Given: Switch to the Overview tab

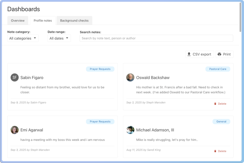Looking at the screenshot, I should 18,20.
